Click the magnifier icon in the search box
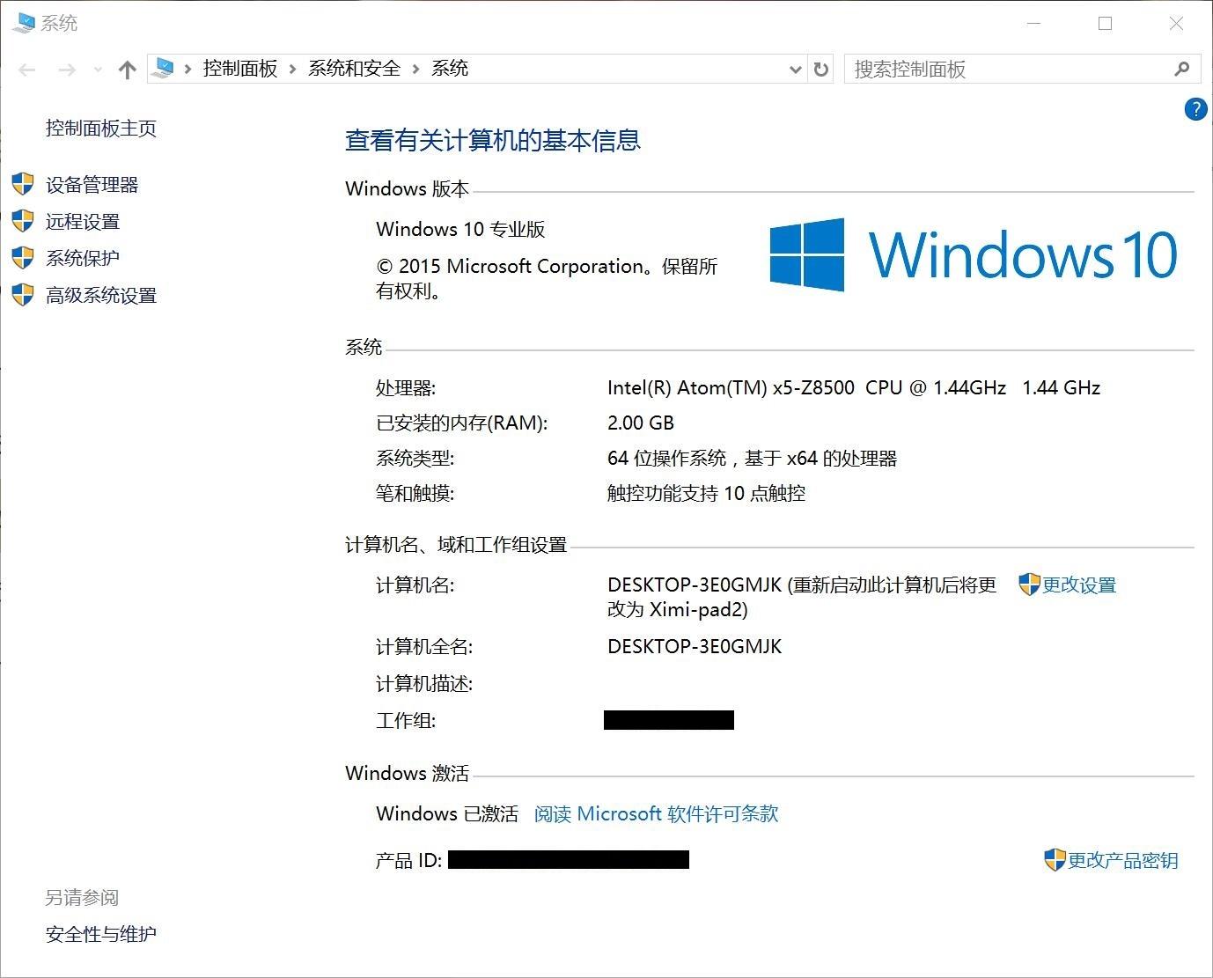 coord(1182,69)
